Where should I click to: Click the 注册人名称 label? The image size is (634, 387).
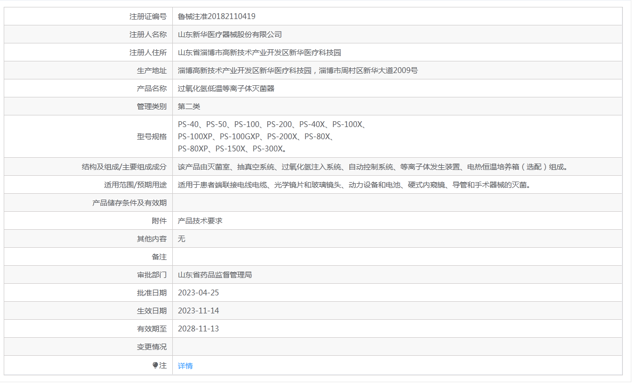pyautogui.click(x=148, y=35)
